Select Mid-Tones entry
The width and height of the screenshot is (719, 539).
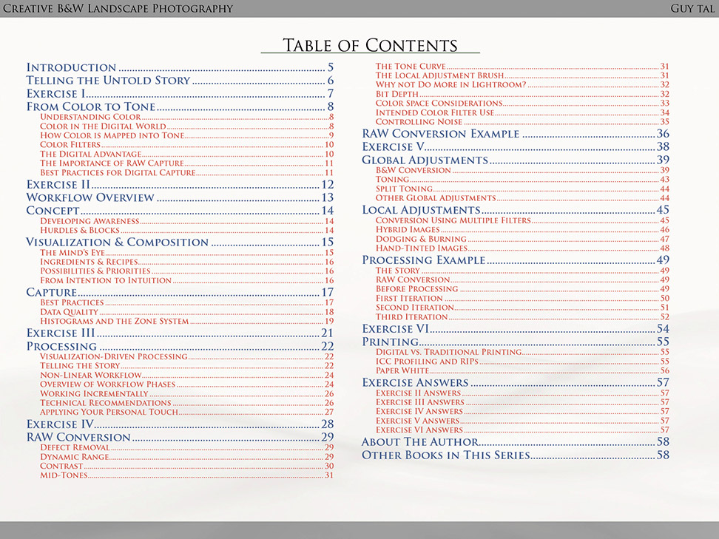(186, 475)
